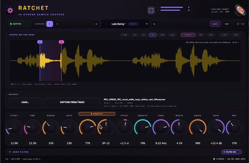Click the SP-12 value readout
The width and height of the screenshot is (249, 163).
pyautogui.click(x=106, y=143)
